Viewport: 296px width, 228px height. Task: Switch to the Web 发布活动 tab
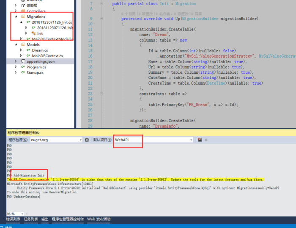point(99,219)
